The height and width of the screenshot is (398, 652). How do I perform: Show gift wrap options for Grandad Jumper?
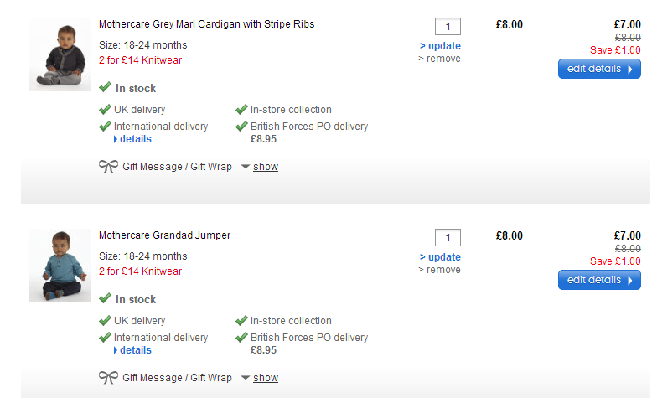tap(265, 378)
